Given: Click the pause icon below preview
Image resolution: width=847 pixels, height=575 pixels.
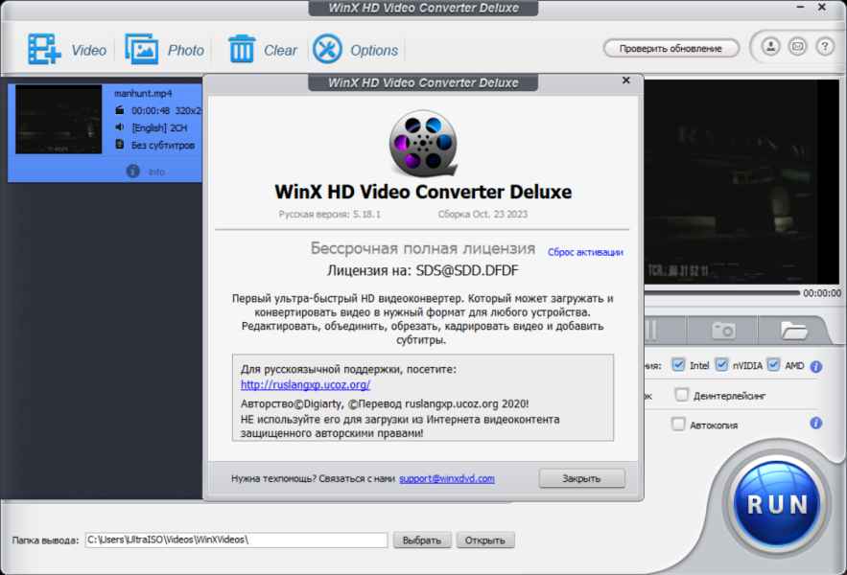Looking at the screenshot, I should pyautogui.click(x=651, y=330).
